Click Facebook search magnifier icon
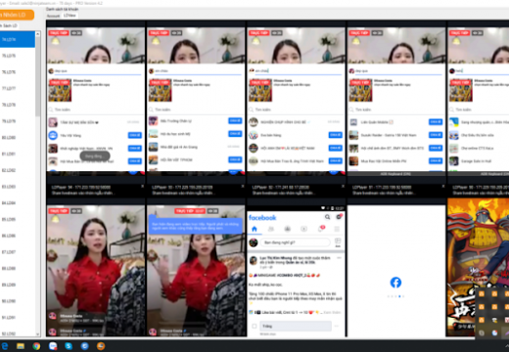The width and height of the screenshot is (509, 352). (327, 217)
